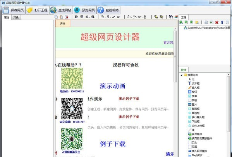Select the 多页控件 multi-page control

(x=195, y=134)
